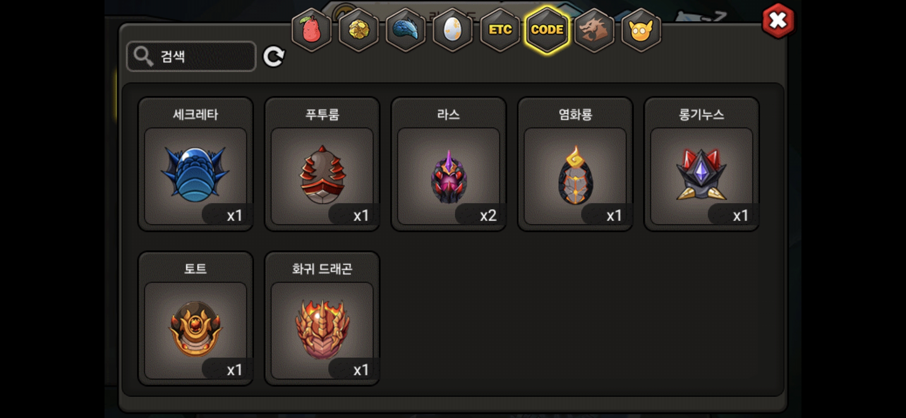This screenshot has width=906, height=418.
Task: Select the 롱기누스 crystal egg
Action: coord(702,164)
